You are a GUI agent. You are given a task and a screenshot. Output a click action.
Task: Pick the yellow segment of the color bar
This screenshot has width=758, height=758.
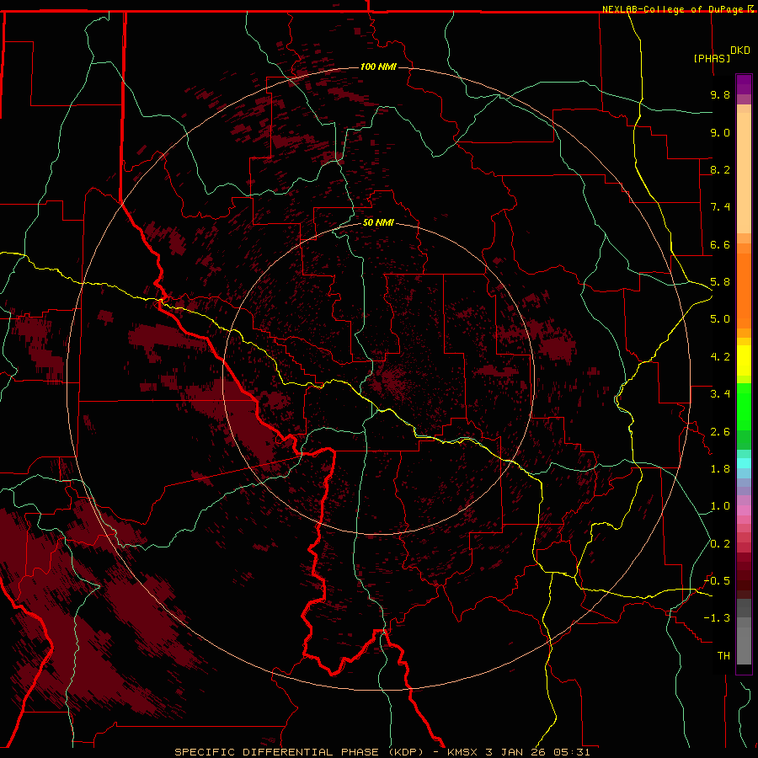pos(744,360)
